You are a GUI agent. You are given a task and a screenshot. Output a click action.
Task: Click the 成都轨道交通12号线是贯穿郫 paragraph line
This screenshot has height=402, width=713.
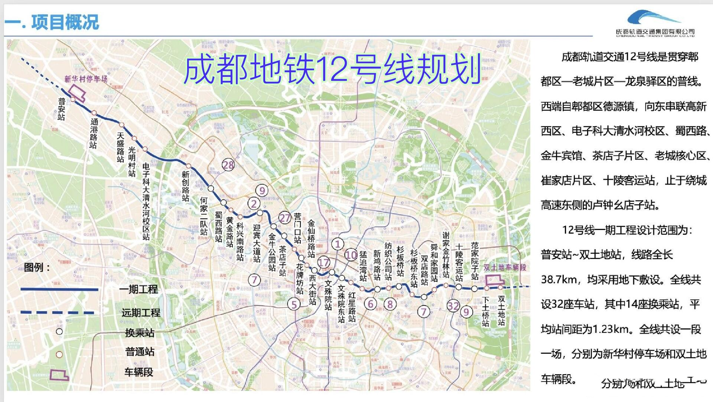click(630, 57)
